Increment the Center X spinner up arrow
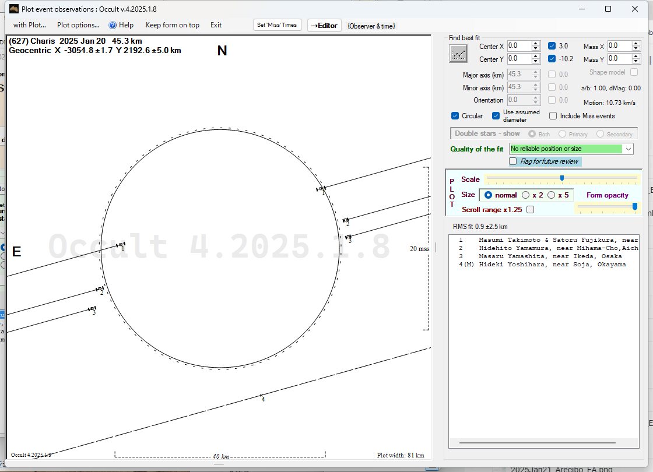Image resolution: width=653 pixels, height=472 pixels. click(536, 43)
